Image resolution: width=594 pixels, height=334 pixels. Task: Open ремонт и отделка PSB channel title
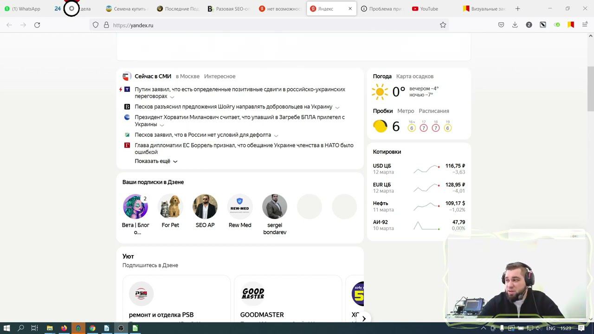[161, 315]
